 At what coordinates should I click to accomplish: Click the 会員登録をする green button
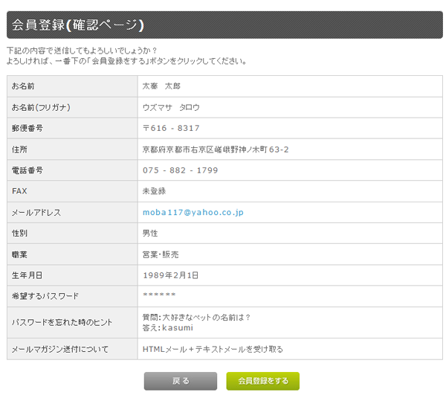(x=263, y=381)
